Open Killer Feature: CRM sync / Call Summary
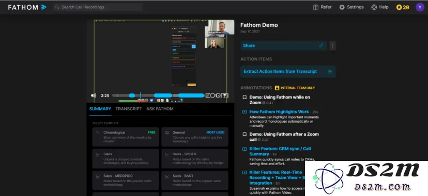This screenshot has width=428, height=196. 280,151
